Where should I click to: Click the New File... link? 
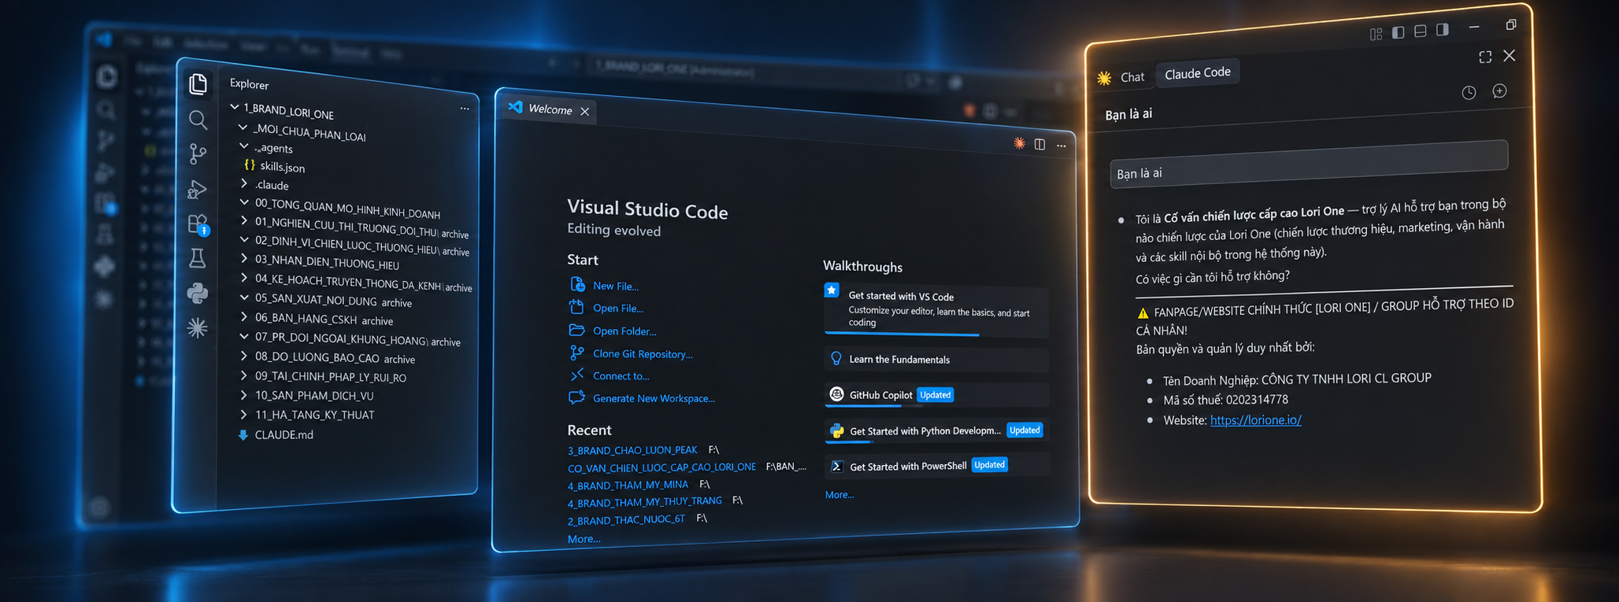(x=615, y=286)
